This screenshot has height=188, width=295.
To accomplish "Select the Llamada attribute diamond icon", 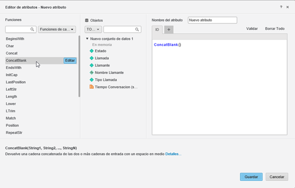I will (x=92, y=58).
